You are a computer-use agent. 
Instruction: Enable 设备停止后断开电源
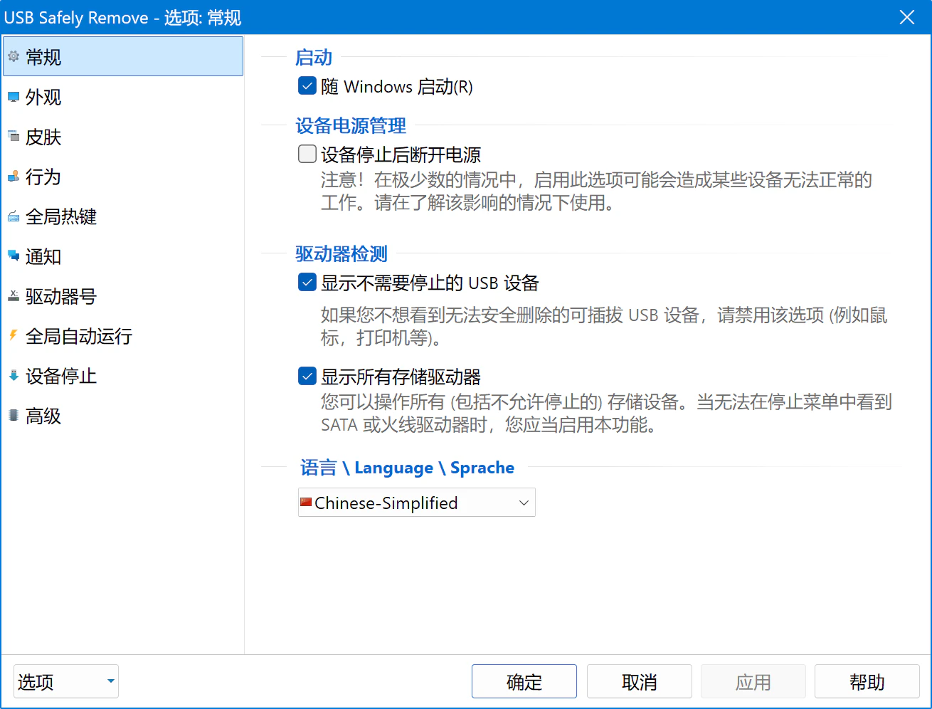[307, 154]
